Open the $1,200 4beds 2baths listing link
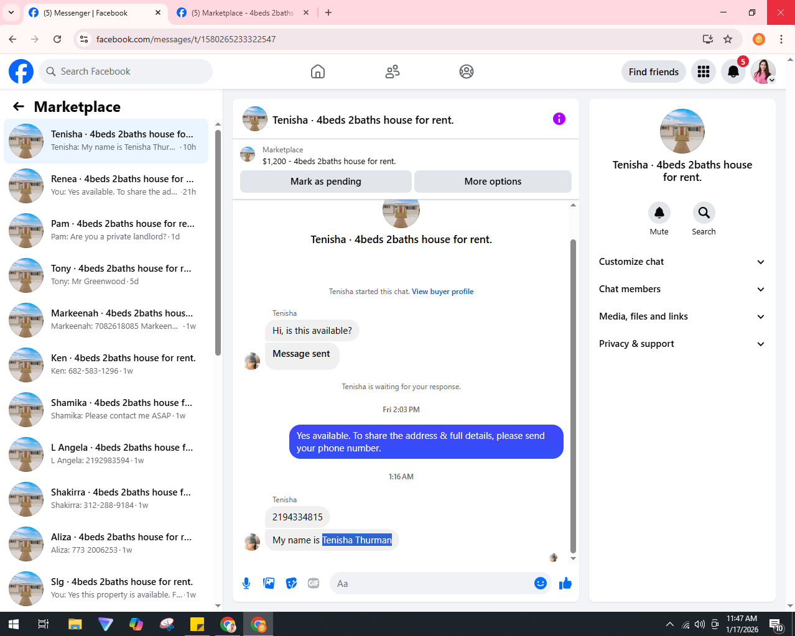 329,161
